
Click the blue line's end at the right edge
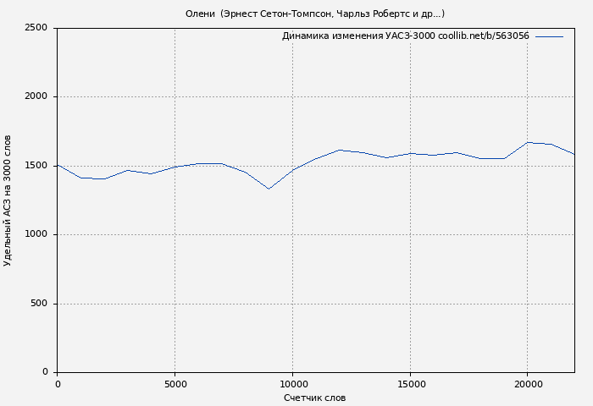pos(574,154)
